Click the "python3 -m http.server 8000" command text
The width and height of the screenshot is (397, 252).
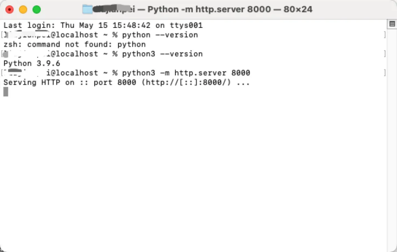click(186, 73)
